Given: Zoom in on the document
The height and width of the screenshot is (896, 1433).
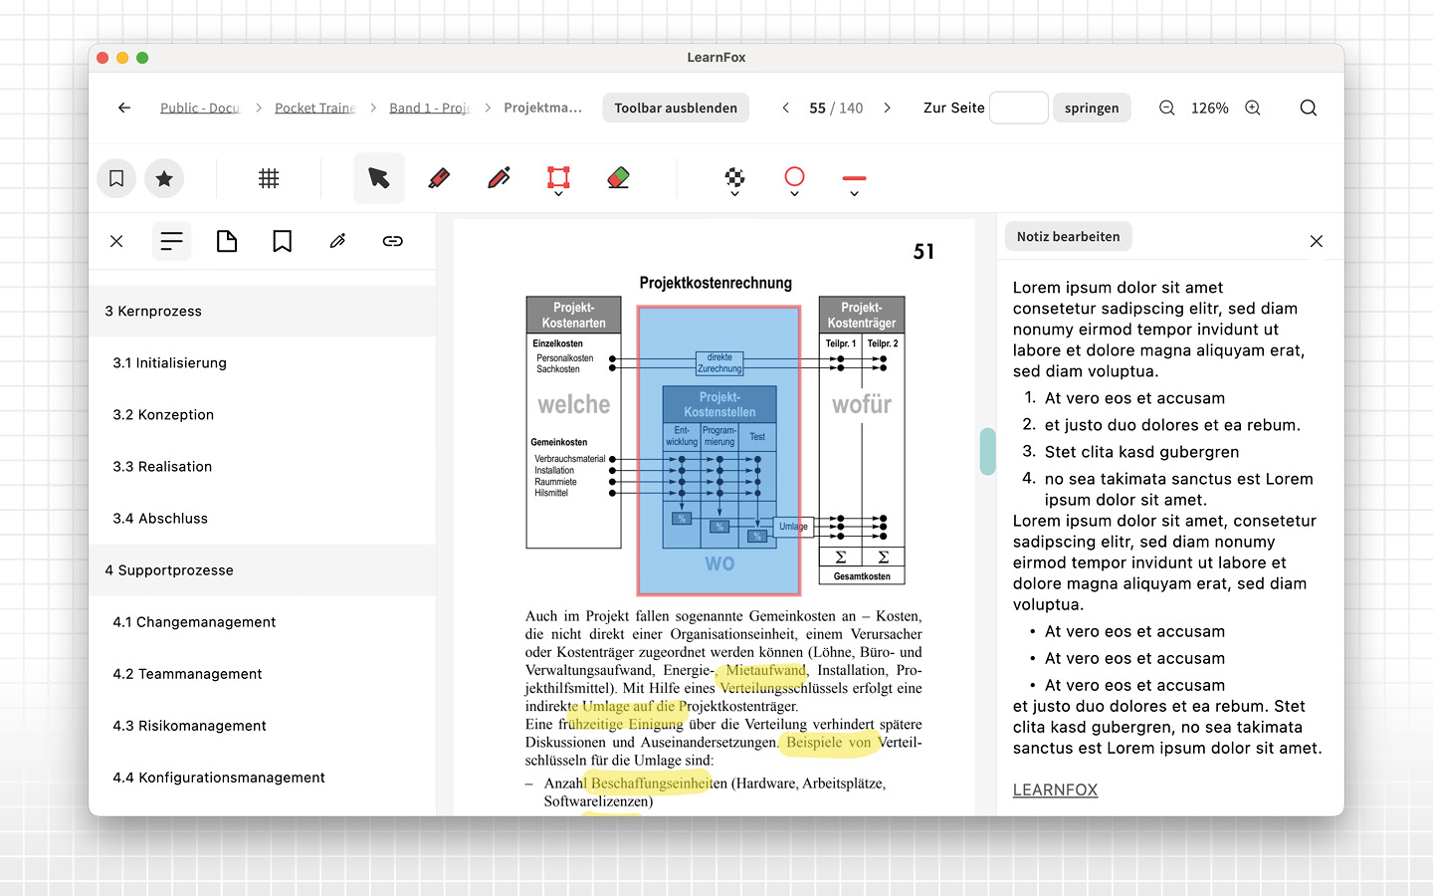Looking at the screenshot, I should (1253, 108).
